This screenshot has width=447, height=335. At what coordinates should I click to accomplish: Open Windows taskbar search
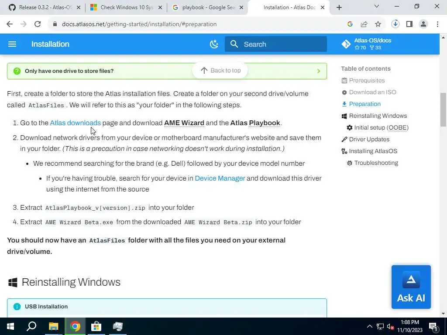pos(31,326)
